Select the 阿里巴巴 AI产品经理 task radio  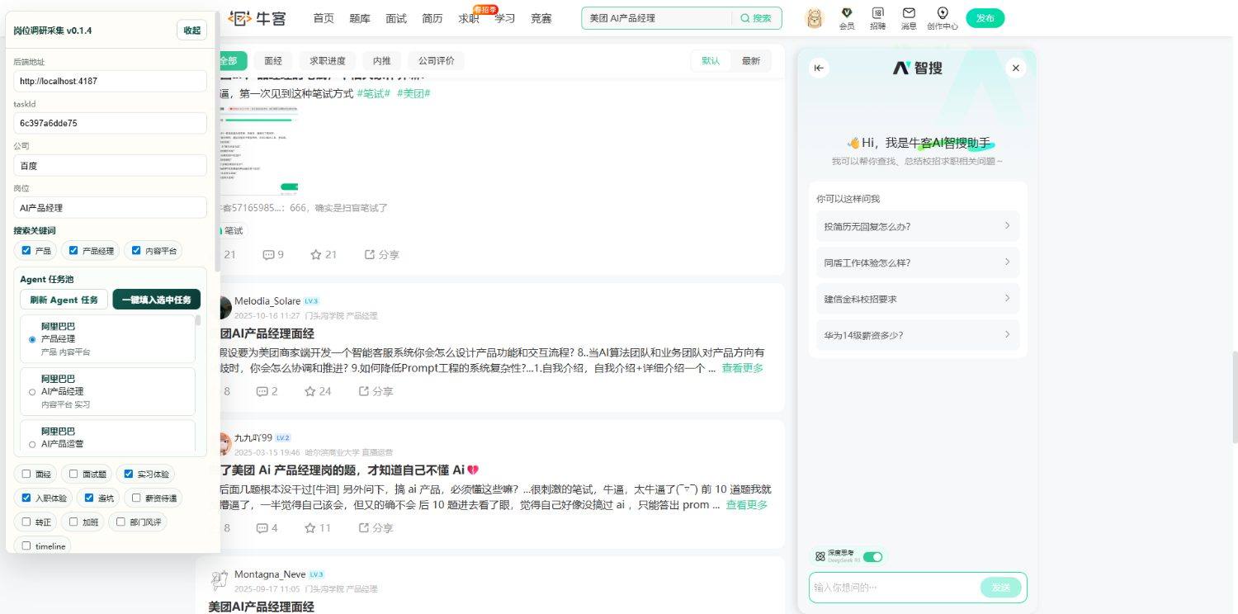(32, 392)
